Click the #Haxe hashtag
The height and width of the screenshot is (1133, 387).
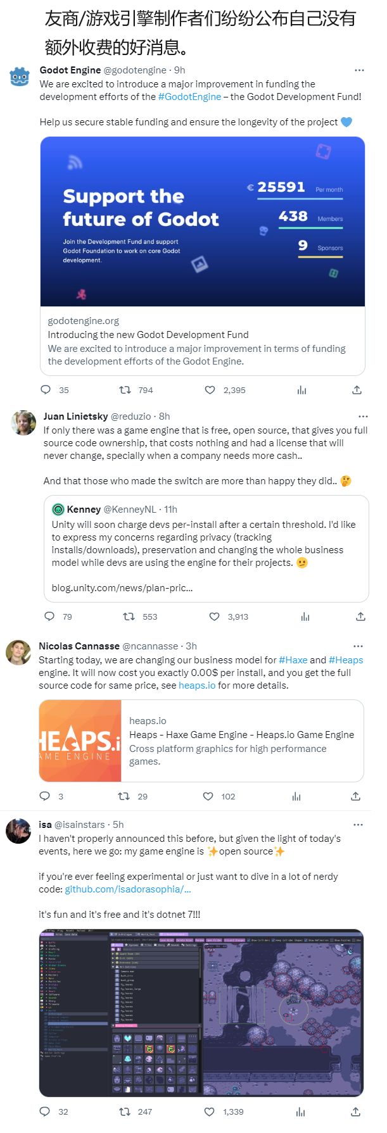tap(293, 660)
